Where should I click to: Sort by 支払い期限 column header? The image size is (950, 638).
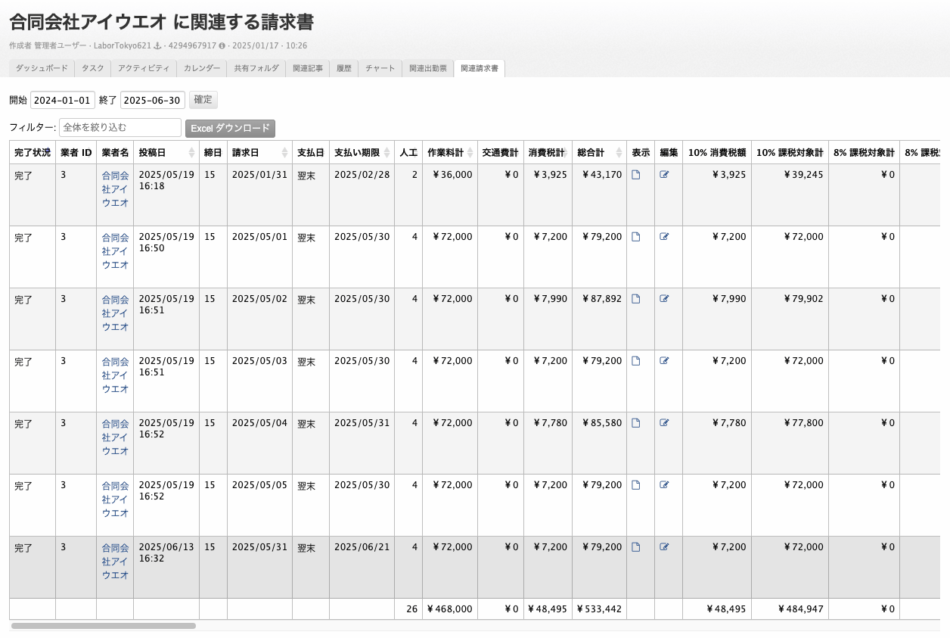361,152
